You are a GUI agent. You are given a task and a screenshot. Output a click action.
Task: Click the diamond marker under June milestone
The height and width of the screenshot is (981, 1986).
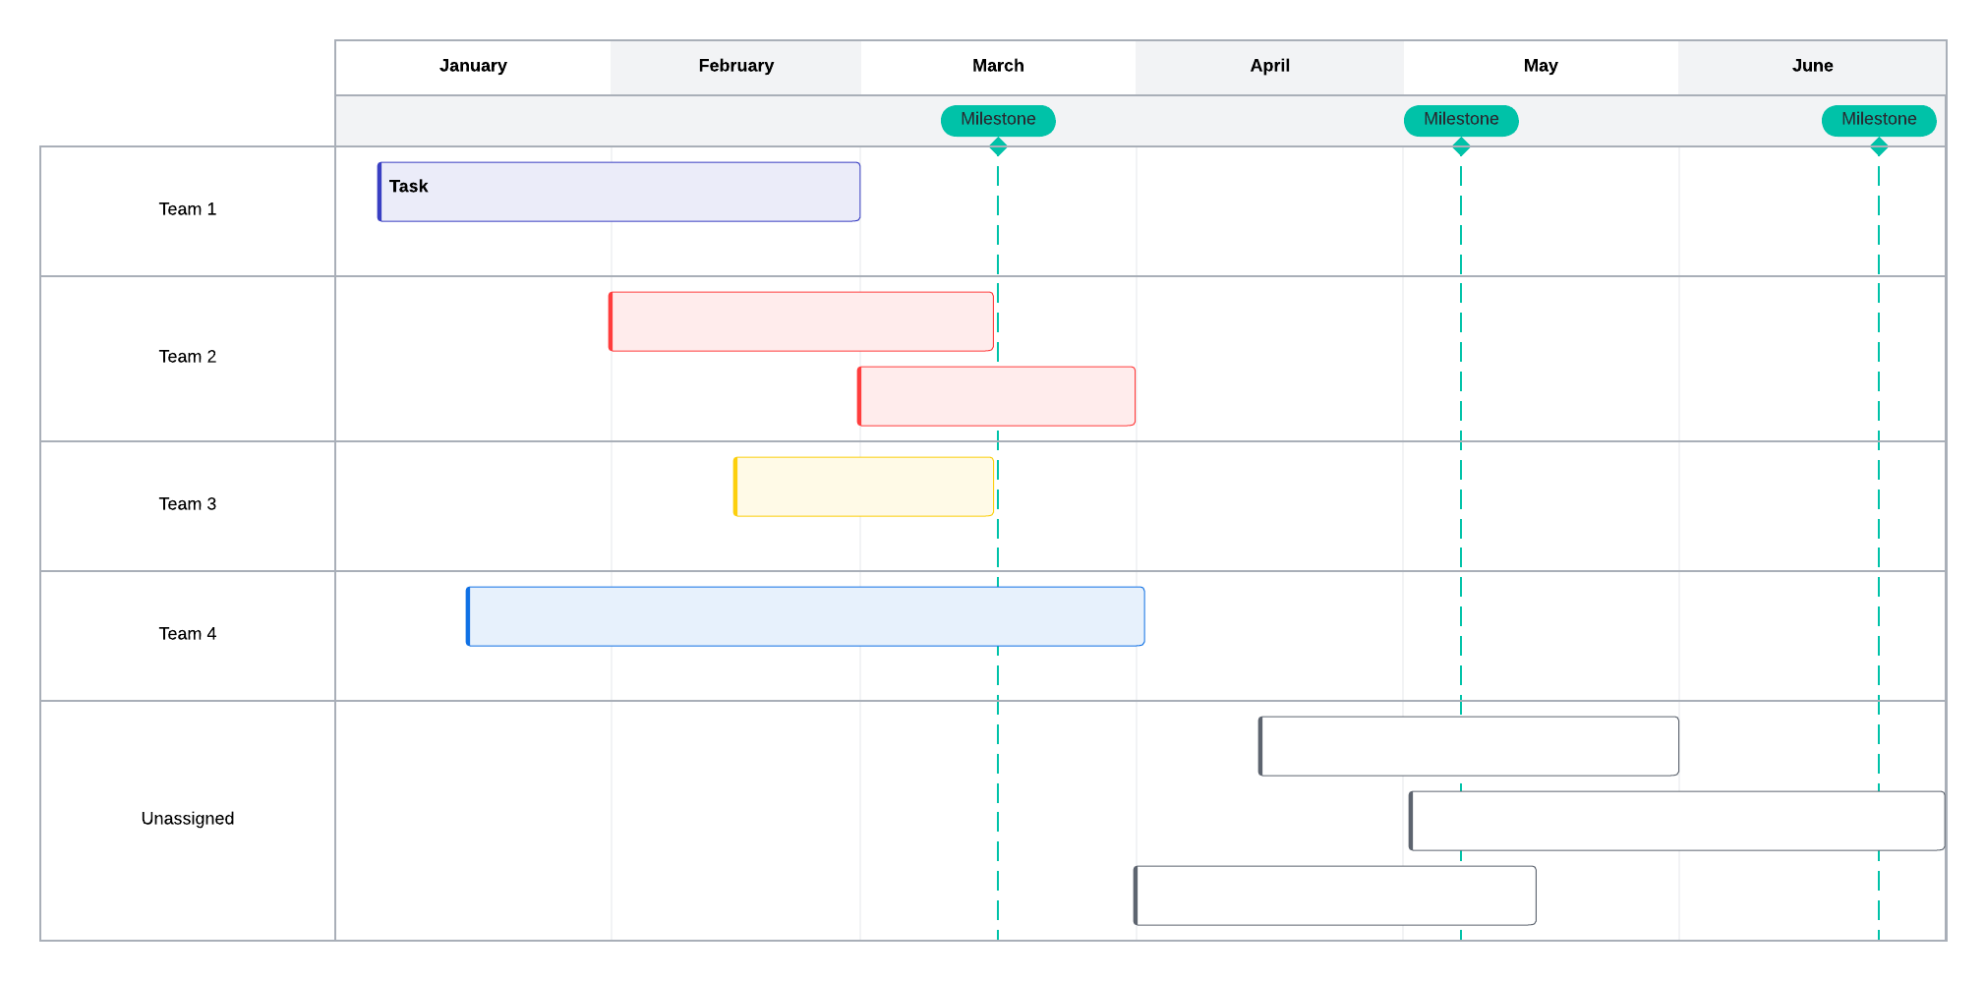[x=1879, y=146]
